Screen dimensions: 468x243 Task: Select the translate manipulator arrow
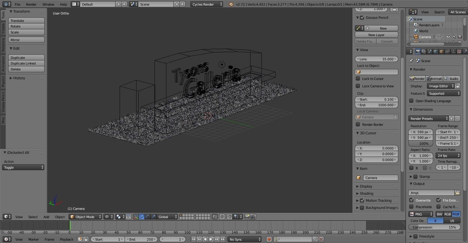[142, 217]
